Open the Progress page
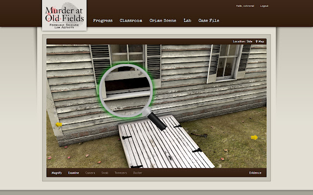This screenshot has width=313, height=195. (x=103, y=20)
